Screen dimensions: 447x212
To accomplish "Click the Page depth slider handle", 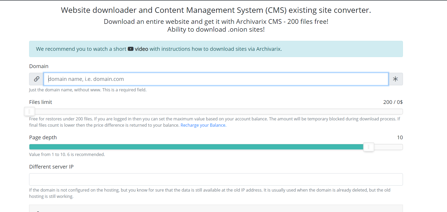I will point(369,147).
